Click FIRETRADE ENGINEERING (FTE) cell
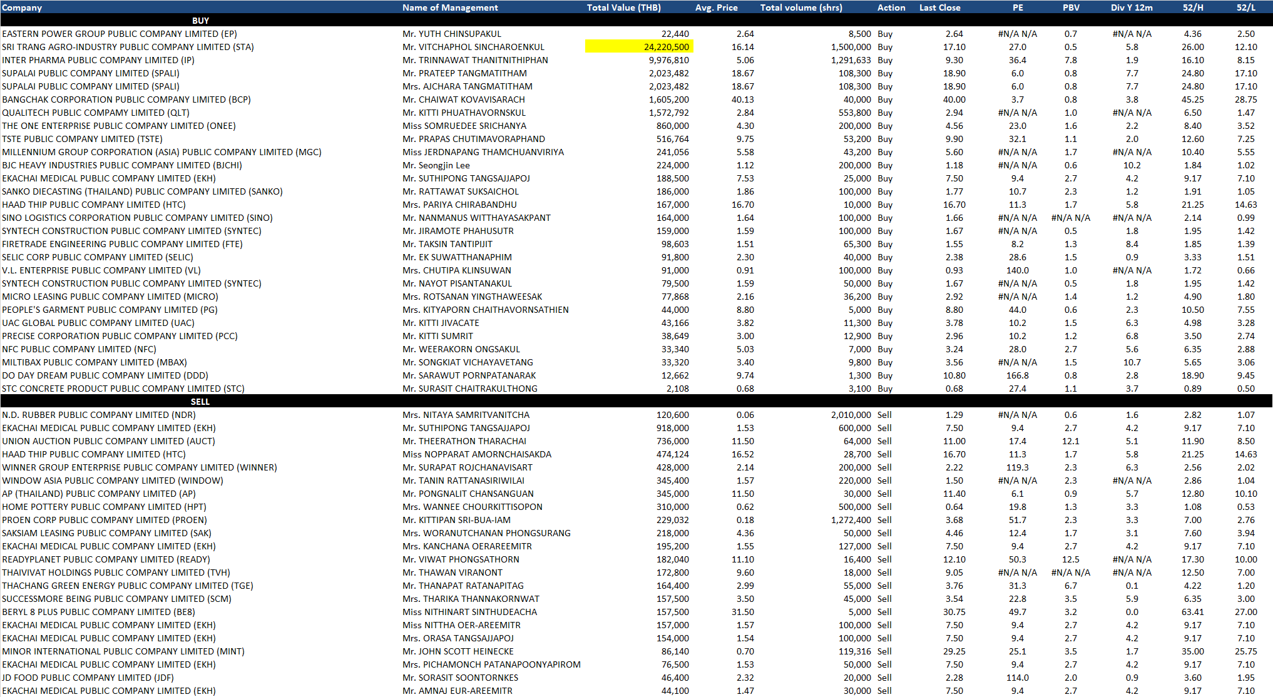1273x697 pixels. click(122, 244)
